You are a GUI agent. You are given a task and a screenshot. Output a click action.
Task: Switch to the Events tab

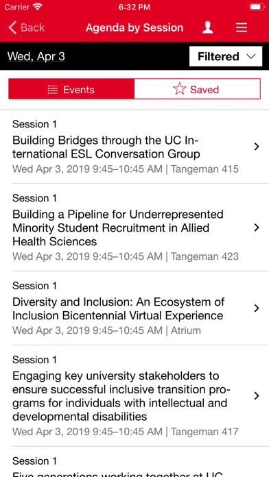click(x=71, y=89)
